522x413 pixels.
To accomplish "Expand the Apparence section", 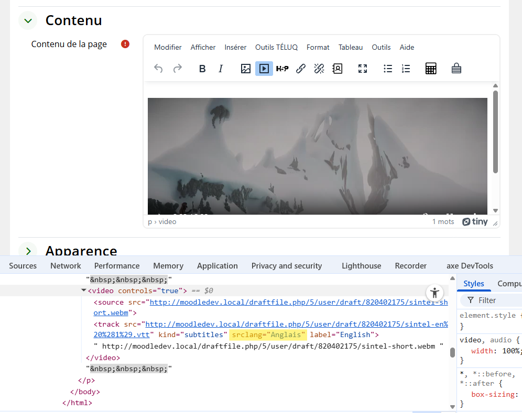I will click(28, 251).
